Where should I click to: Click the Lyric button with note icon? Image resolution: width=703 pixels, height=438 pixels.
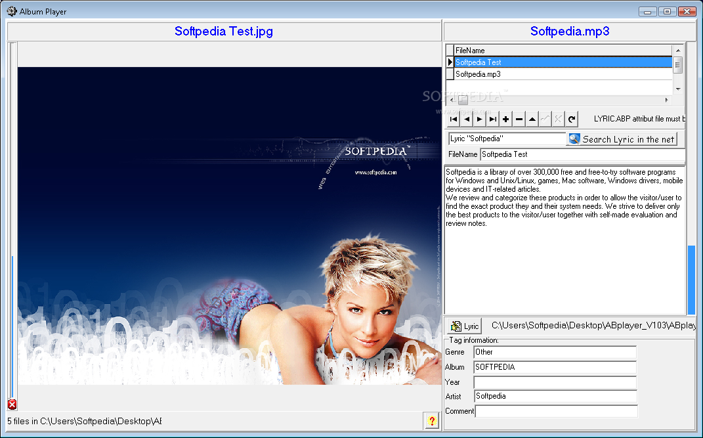coord(465,326)
